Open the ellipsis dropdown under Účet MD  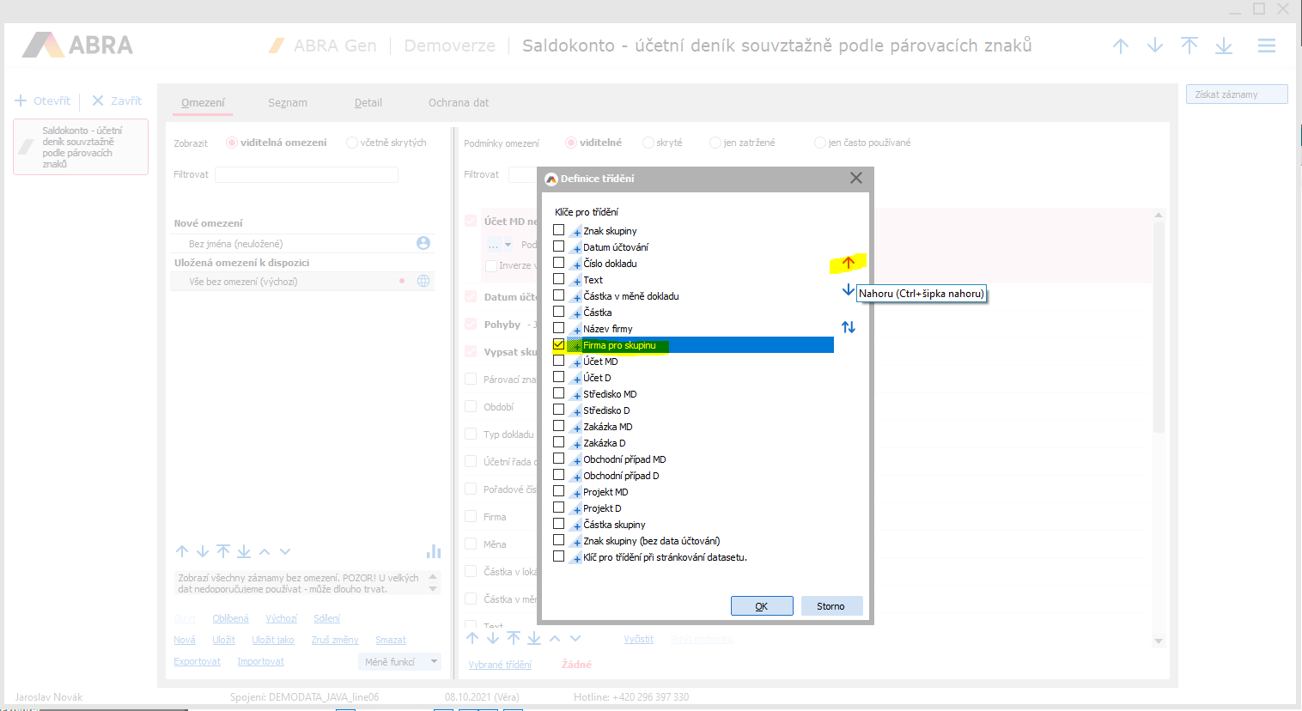point(499,245)
